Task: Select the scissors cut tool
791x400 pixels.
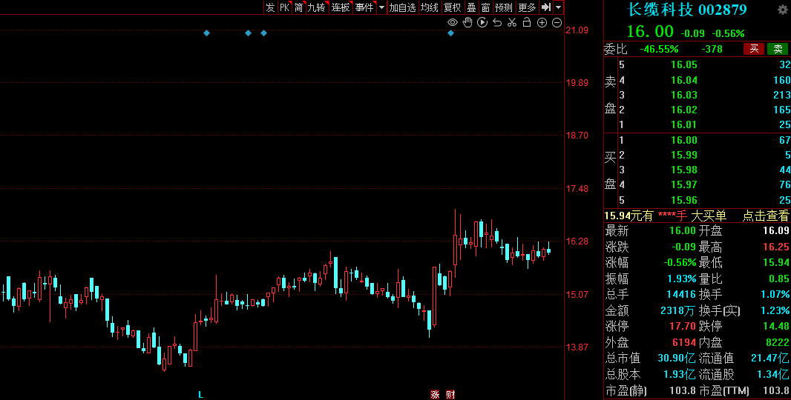Action: click(512, 22)
